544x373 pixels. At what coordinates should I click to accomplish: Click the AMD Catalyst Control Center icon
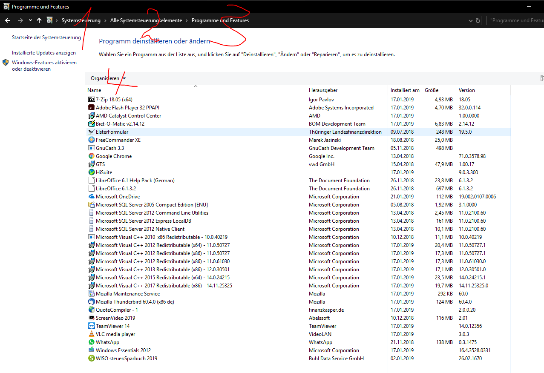[91, 116]
